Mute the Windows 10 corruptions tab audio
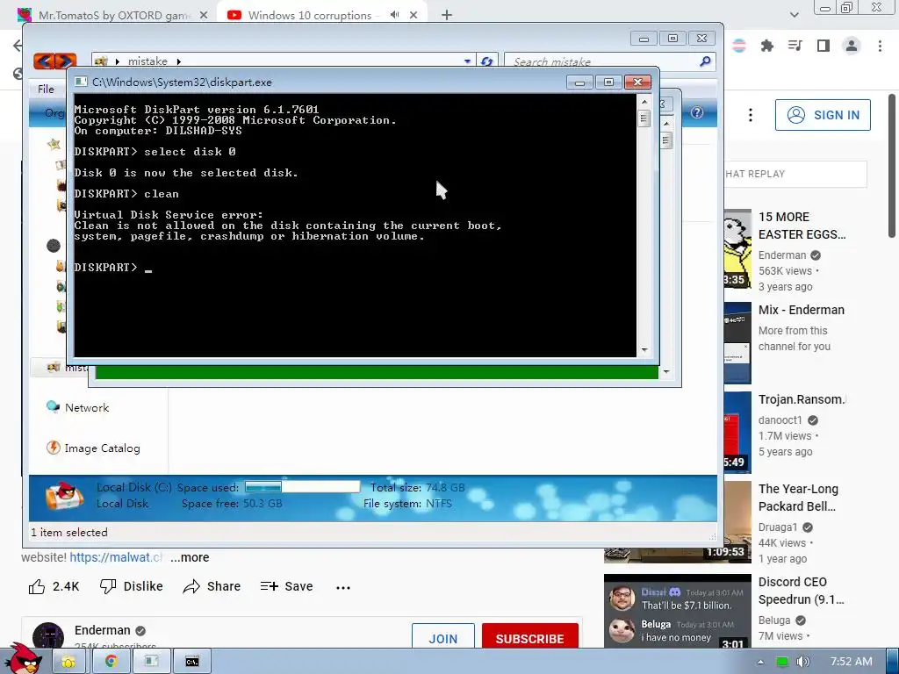The width and height of the screenshot is (899, 674). [x=394, y=15]
